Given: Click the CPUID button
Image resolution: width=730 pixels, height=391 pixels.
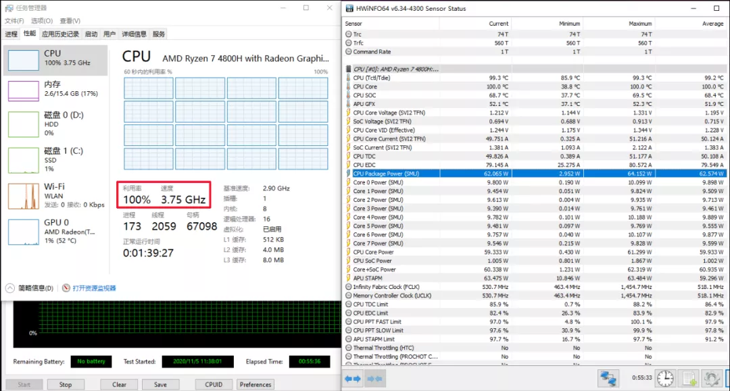Looking at the screenshot, I should coord(214,384).
